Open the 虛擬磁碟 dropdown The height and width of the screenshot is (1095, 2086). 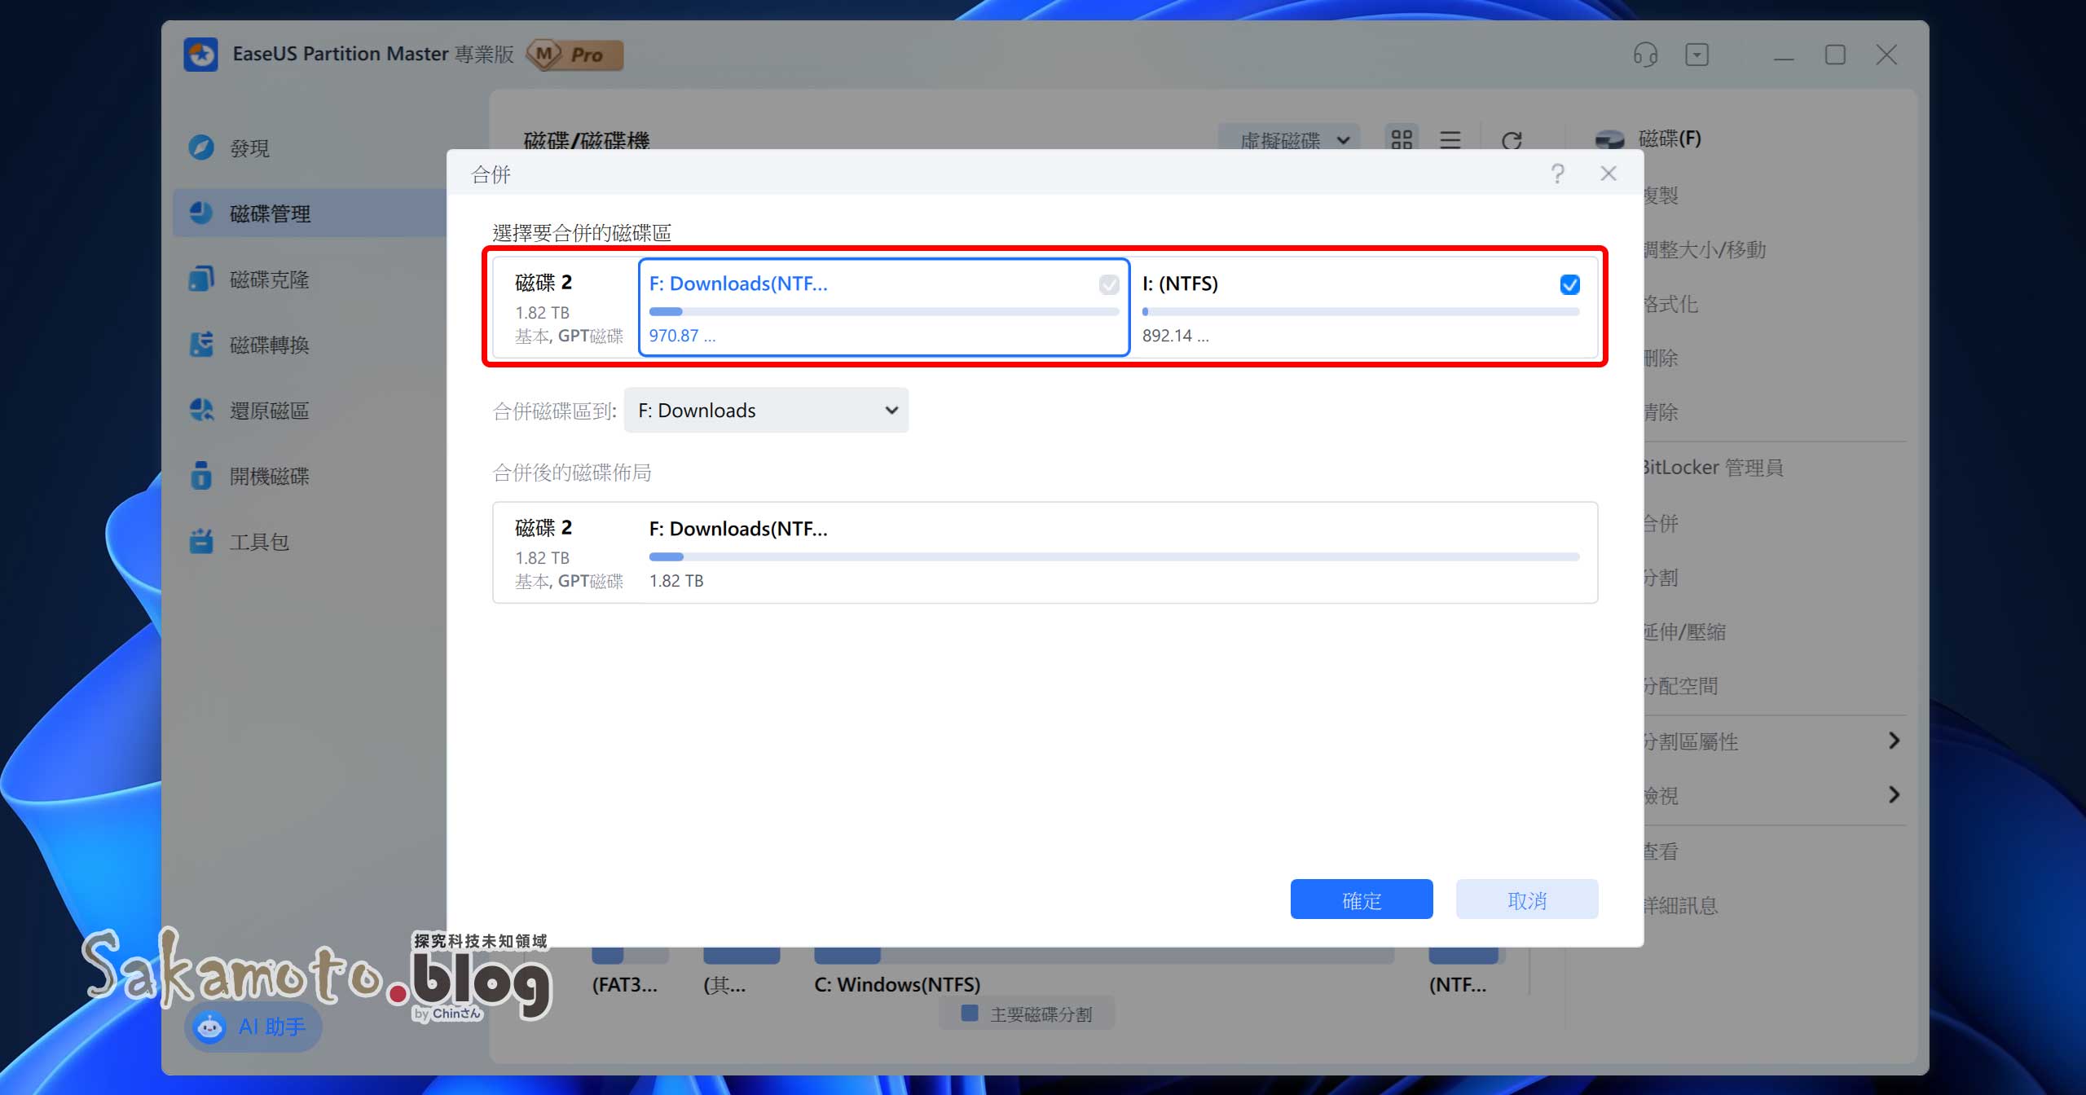tap(1289, 139)
